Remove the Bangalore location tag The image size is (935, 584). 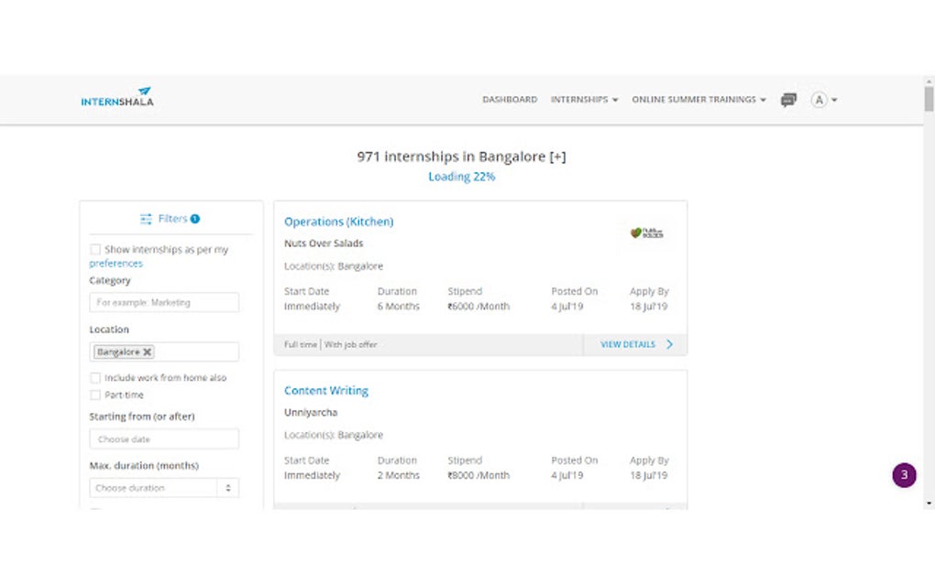coord(148,351)
